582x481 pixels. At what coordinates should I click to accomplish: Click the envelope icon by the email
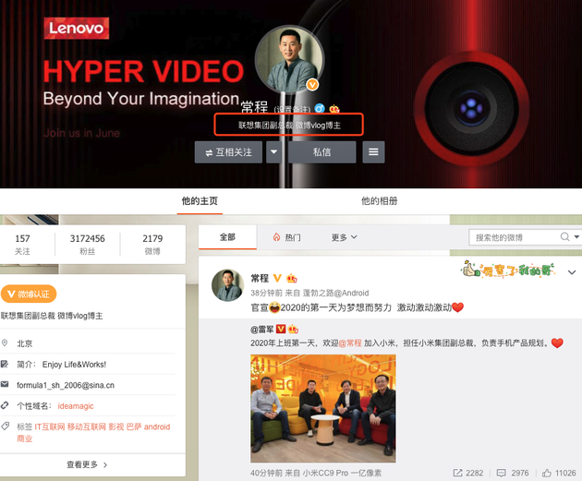[5, 384]
